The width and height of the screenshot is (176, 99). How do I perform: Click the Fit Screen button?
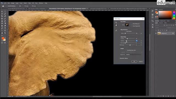[26, 6]
